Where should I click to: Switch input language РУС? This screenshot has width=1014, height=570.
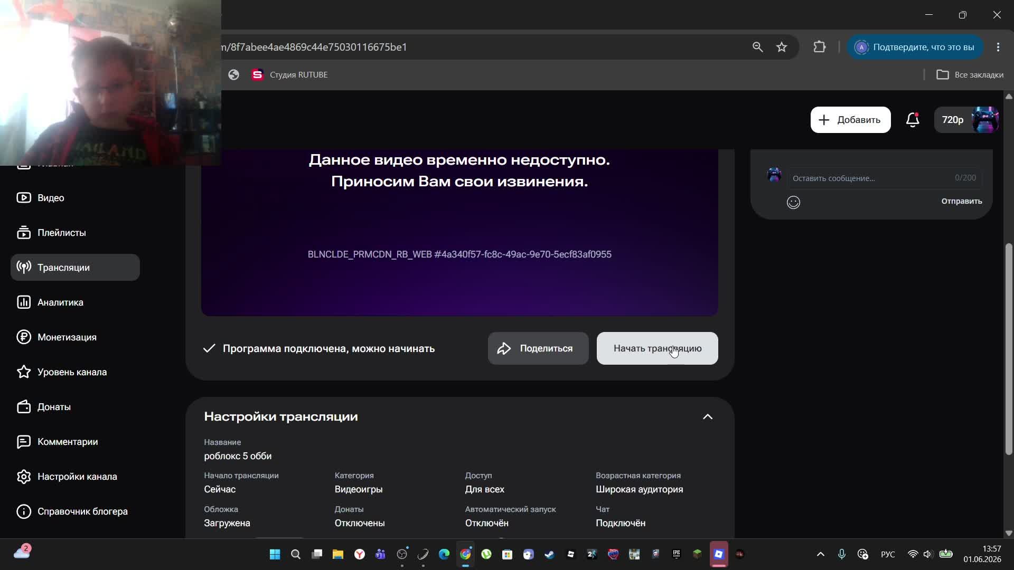pyautogui.click(x=888, y=554)
